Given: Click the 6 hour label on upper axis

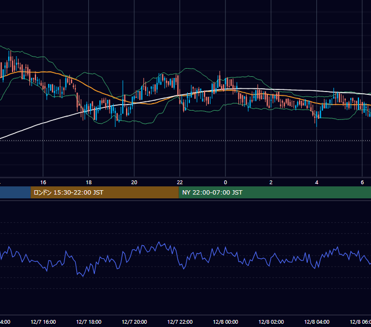Looking at the screenshot, I should (362, 183).
